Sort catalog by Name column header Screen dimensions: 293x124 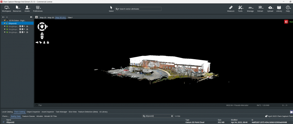pos(8,120)
